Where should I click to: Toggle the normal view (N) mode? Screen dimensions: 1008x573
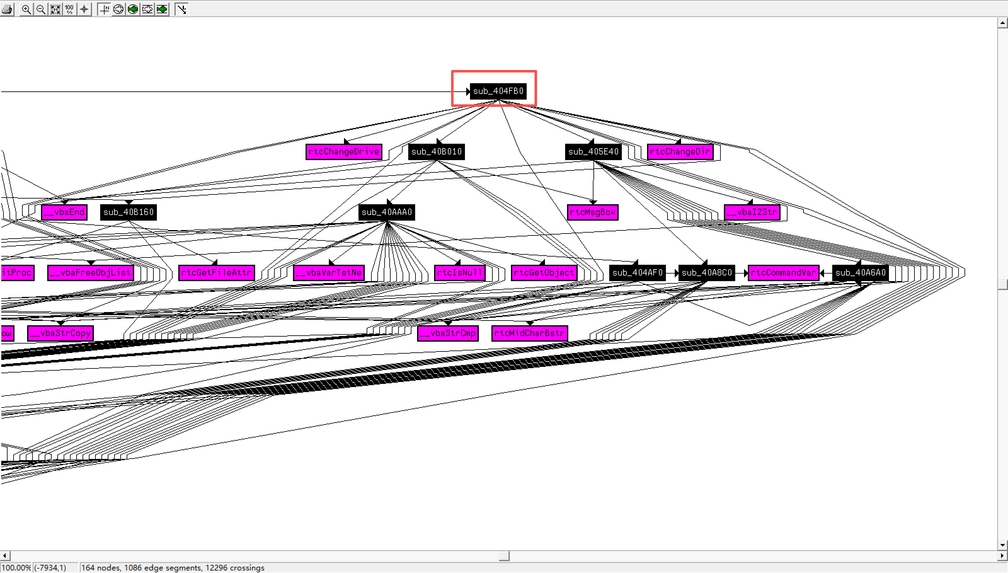[x=104, y=9]
